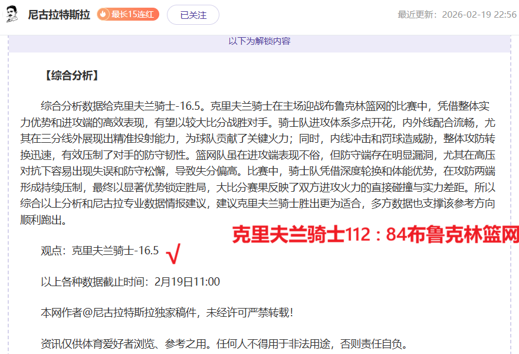Open the 尼古拉特斯拉 profile from the header name

(59, 15)
